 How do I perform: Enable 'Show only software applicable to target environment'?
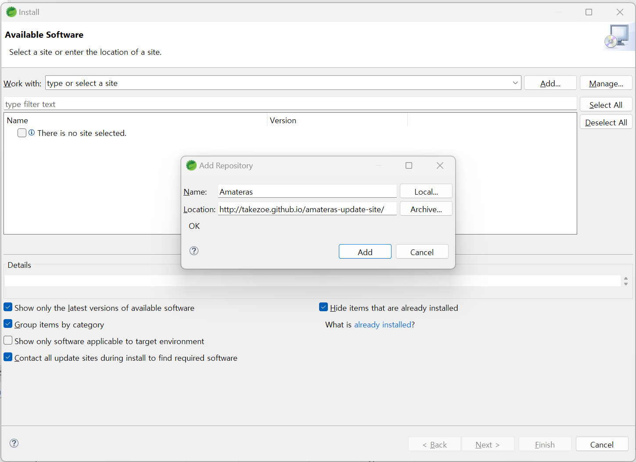click(x=8, y=340)
